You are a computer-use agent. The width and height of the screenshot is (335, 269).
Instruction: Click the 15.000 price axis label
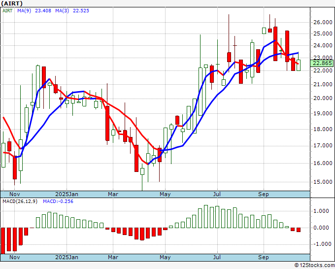(322, 182)
